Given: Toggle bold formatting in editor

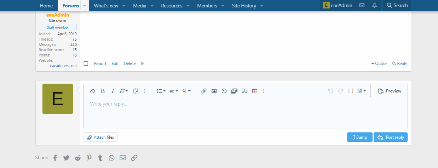Looking at the screenshot, I should (103, 91).
